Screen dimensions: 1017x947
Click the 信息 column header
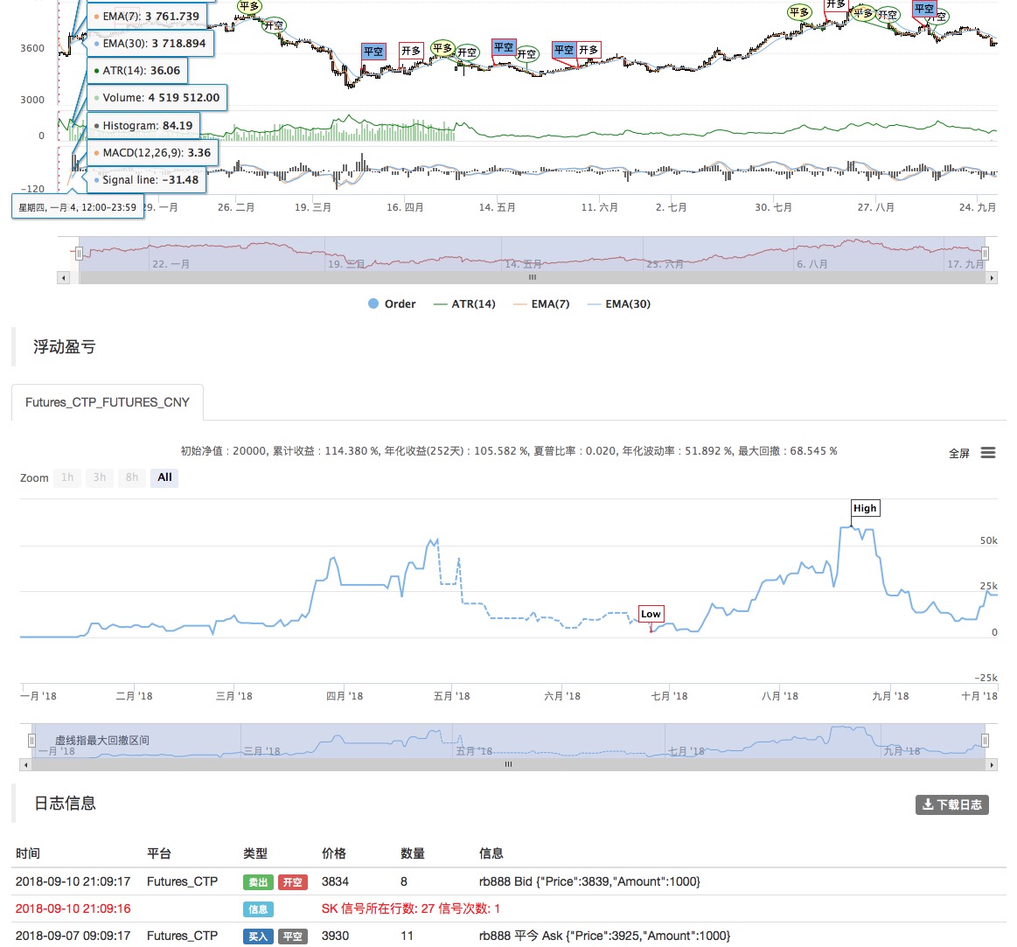491,853
